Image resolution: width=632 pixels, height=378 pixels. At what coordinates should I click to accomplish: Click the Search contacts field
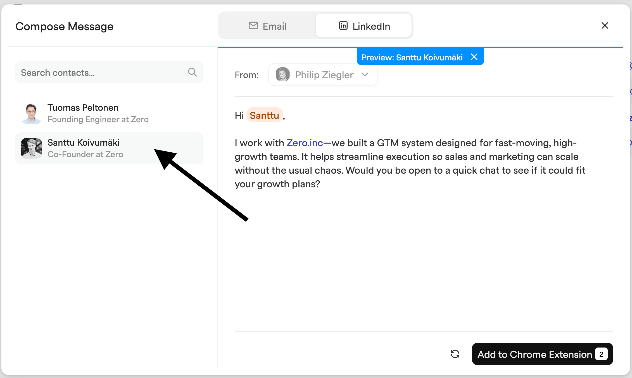tap(109, 72)
